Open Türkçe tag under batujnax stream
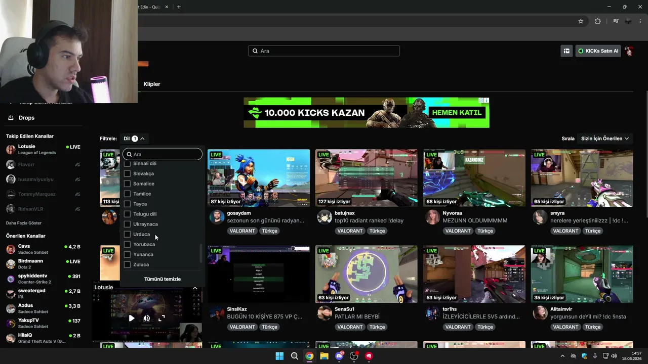The image size is (648, 364). (377, 231)
